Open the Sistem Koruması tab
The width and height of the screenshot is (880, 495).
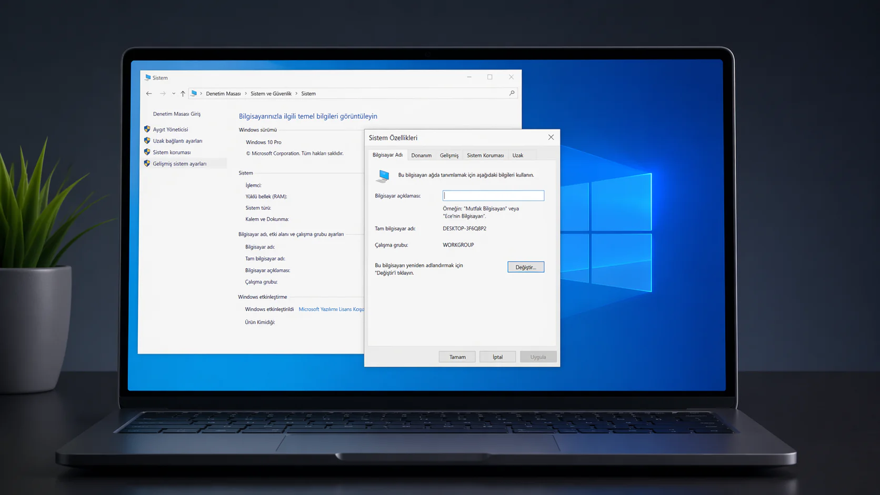coord(485,155)
